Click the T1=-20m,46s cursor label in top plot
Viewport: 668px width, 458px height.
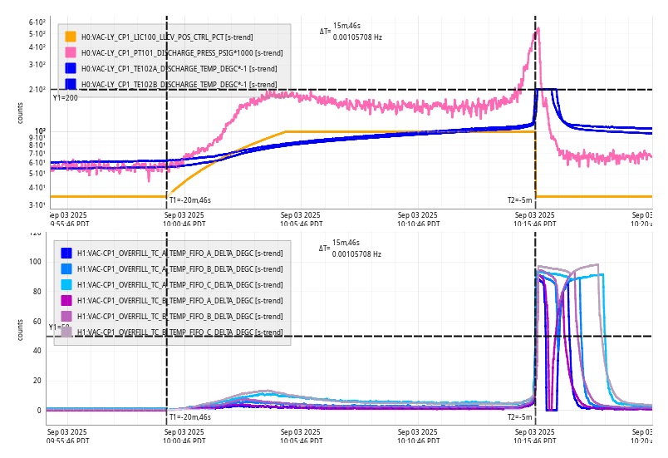[190, 200]
